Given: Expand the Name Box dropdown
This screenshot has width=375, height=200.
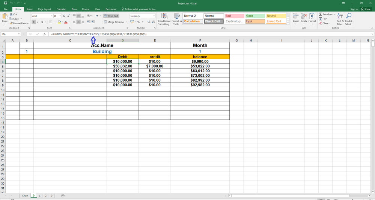Looking at the screenshot, I should click(19, 34).
